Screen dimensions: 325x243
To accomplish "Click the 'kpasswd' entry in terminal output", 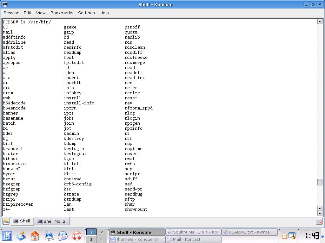I will (x=73, y=179).
